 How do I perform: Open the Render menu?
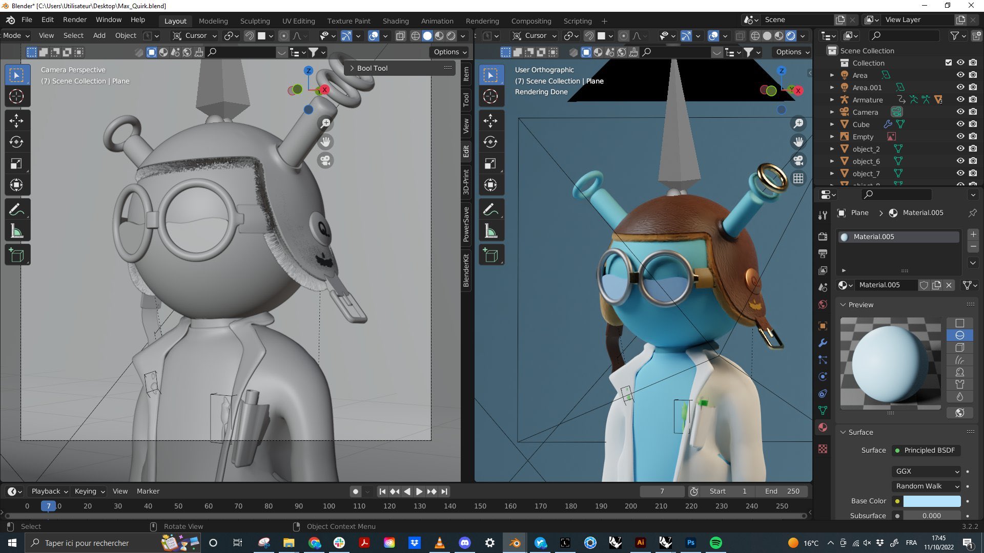click(75, 19)
